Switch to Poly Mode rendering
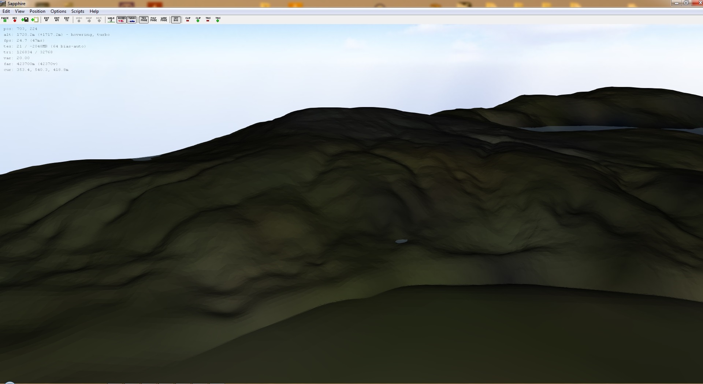The image size is (703, 384). pos(154,19)
